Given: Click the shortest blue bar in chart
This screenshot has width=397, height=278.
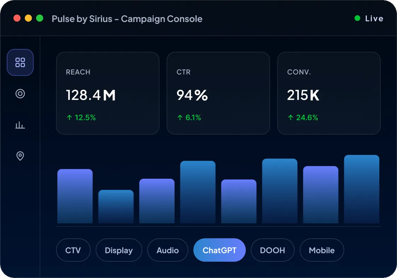Looking at the screenshot, I should pyautogui.click(x=116, y=206).
